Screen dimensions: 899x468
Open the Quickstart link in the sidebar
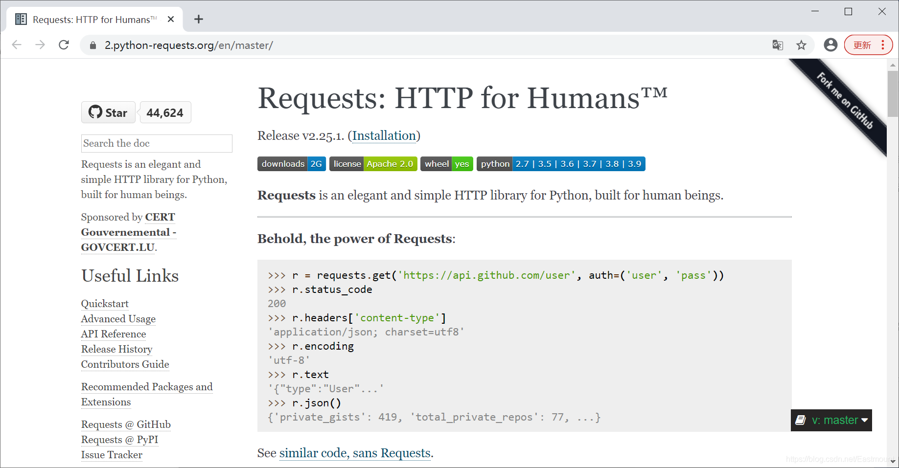[105, 304]
